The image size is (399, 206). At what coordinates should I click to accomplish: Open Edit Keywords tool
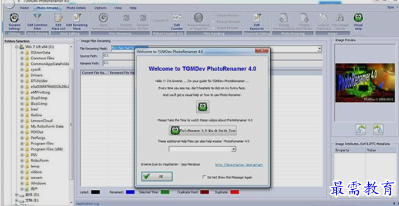pyautogui.click(x=257, y=18)
